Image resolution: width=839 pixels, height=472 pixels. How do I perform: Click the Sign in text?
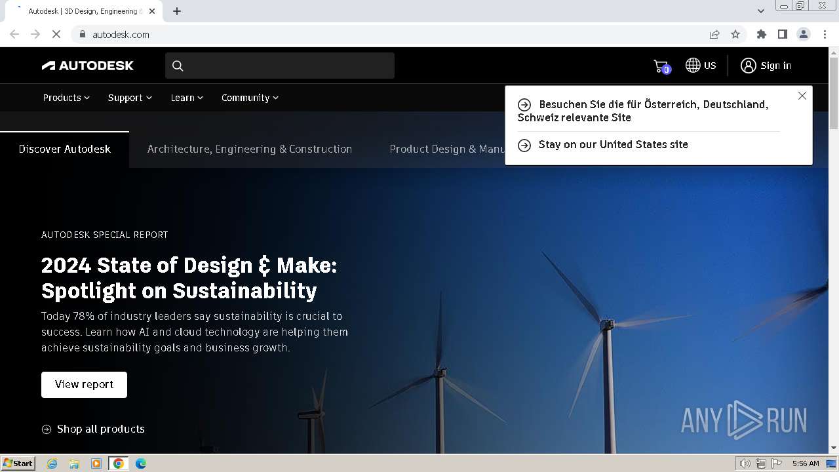(x=776, y=66)
